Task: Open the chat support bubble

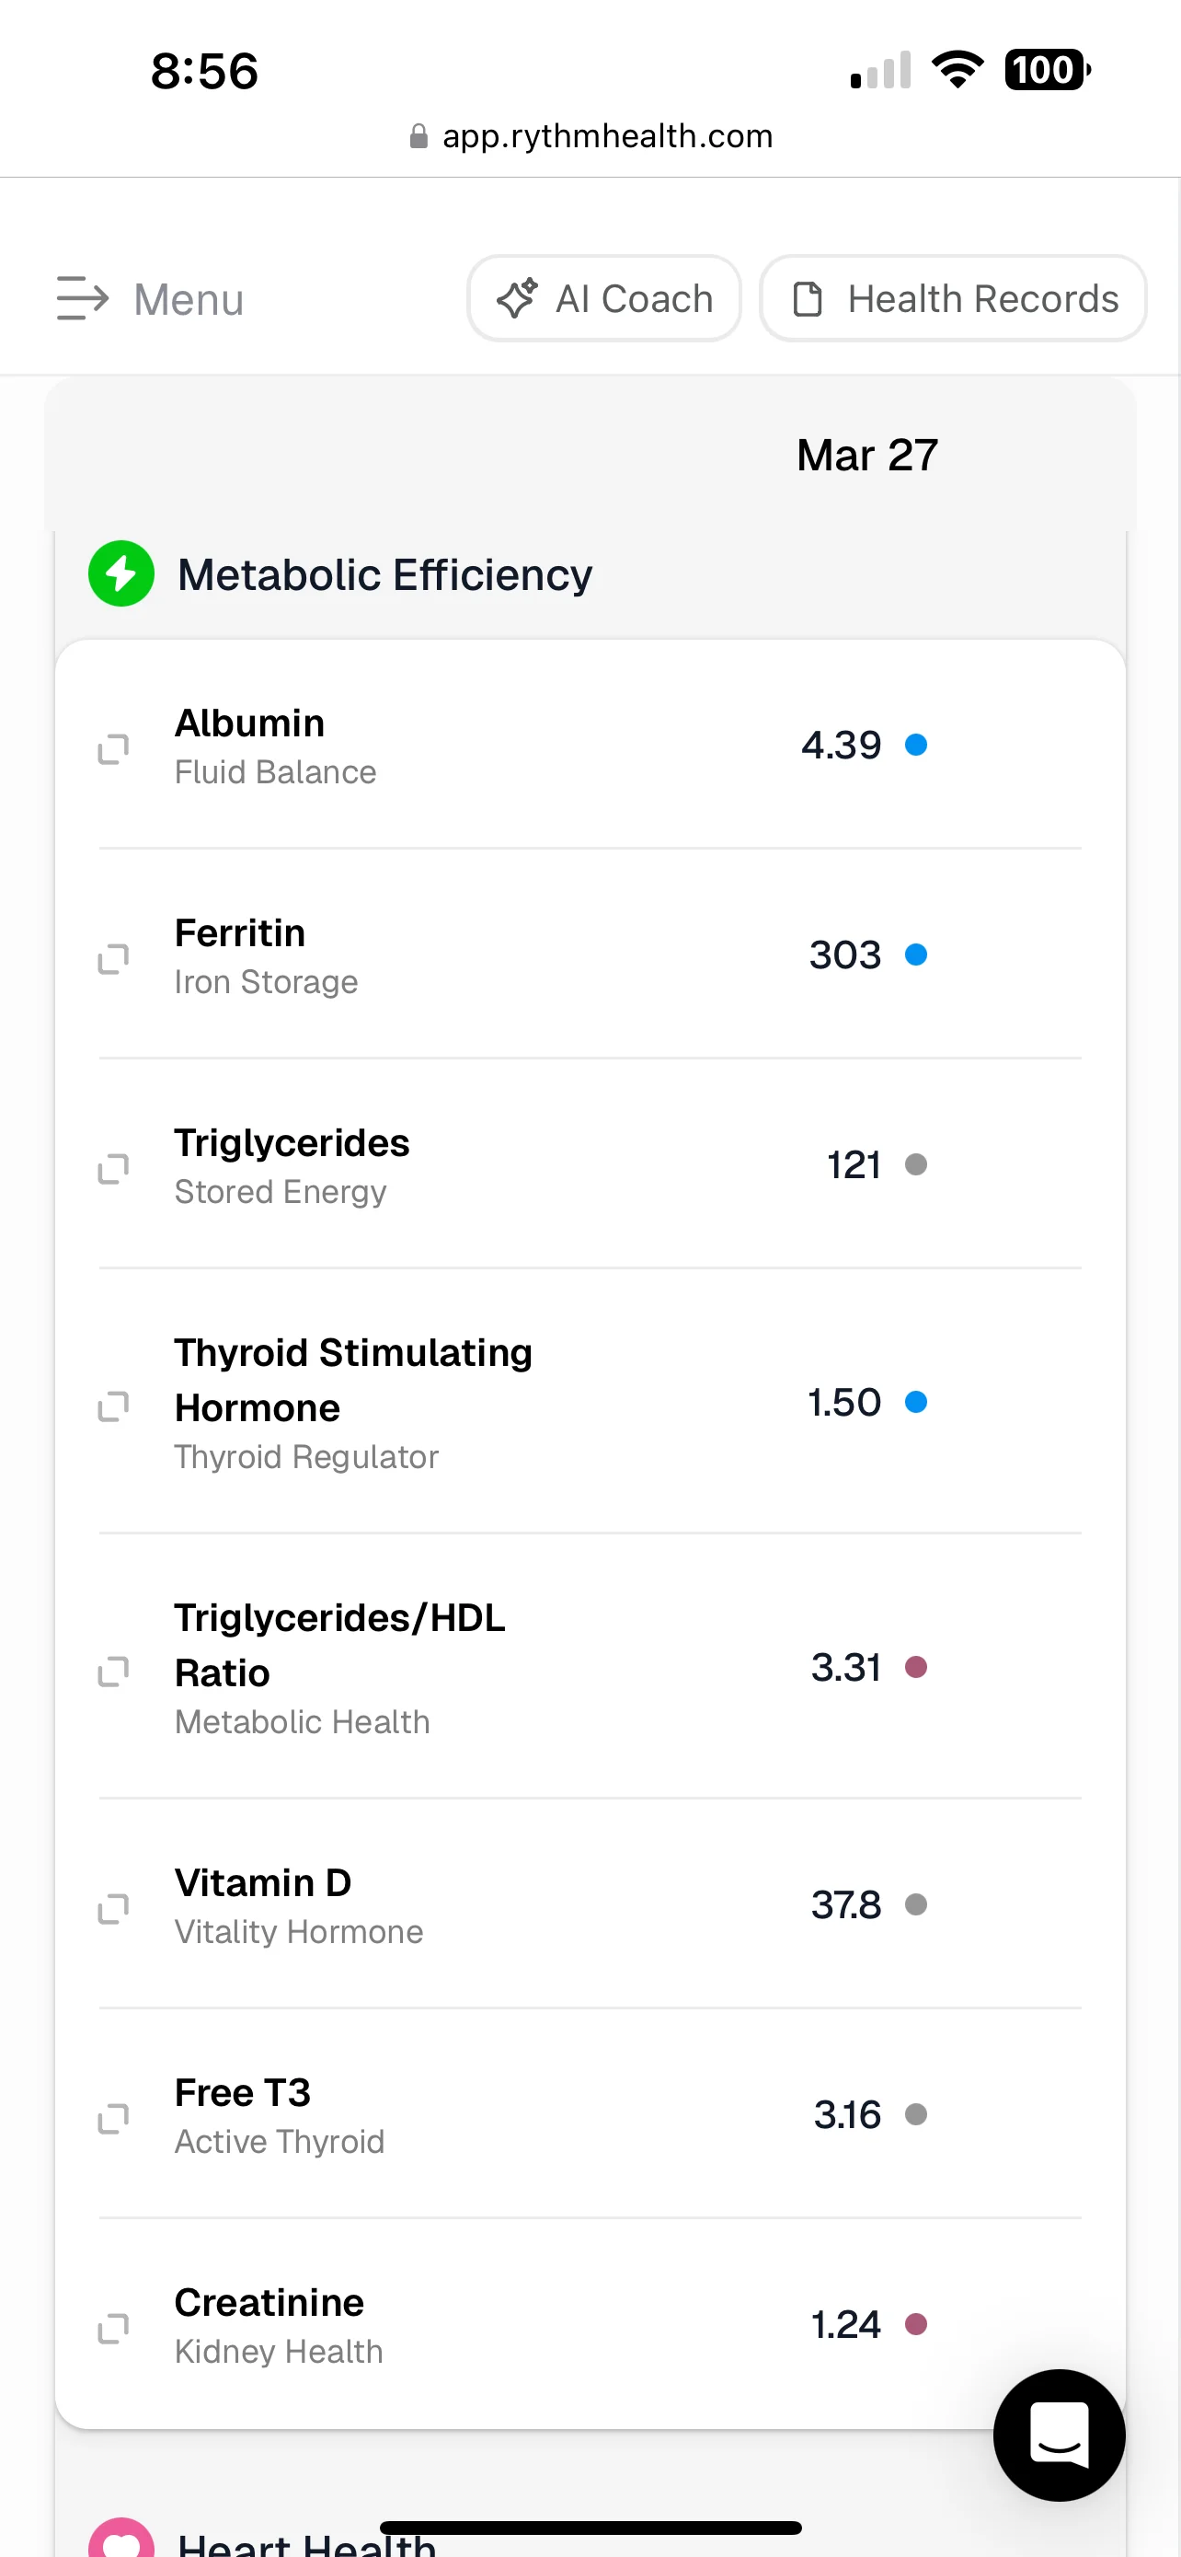Action: [x=1058, y=2434]
